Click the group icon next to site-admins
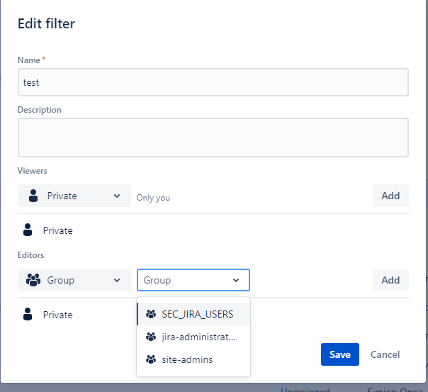The height and width of the screenshot is (392, 428). coord(150,359)
